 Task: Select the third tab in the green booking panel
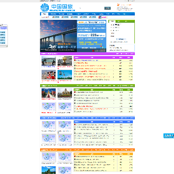coord(126,21)
